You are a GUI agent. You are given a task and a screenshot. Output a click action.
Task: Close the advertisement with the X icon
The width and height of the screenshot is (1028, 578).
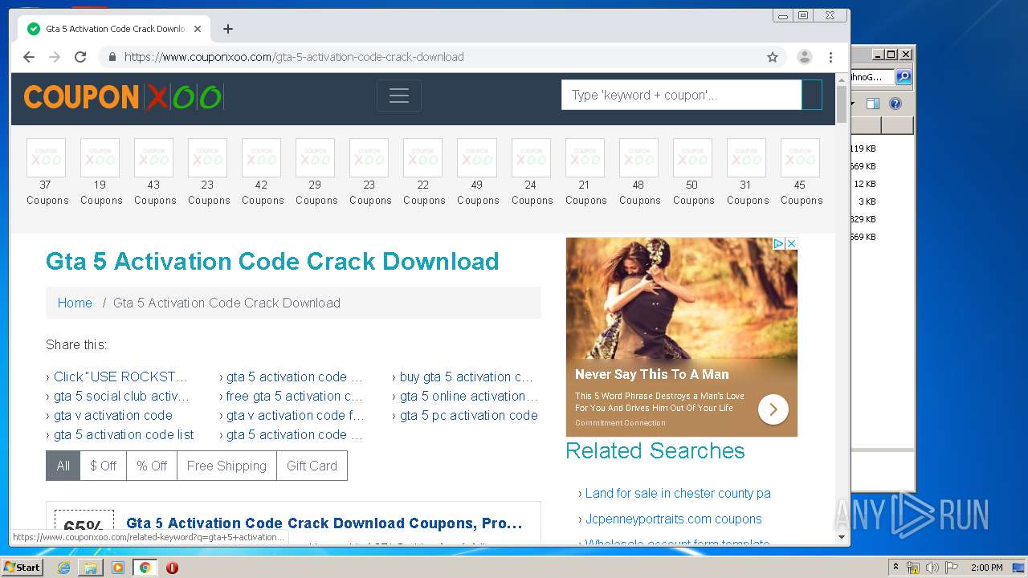(791, 243)
